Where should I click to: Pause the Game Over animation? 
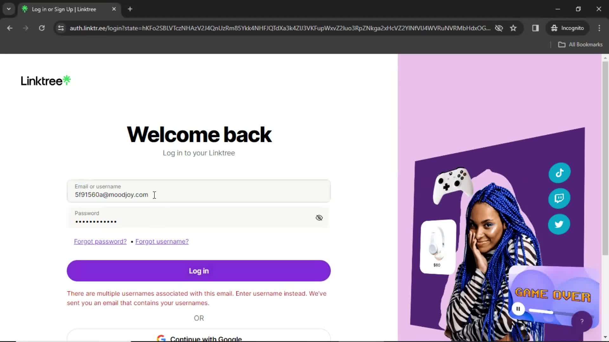pos(518,309)
